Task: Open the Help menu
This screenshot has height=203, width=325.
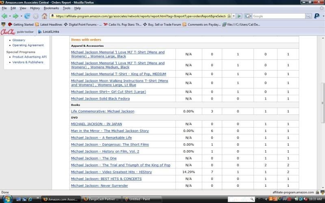Action: [77, 8]
